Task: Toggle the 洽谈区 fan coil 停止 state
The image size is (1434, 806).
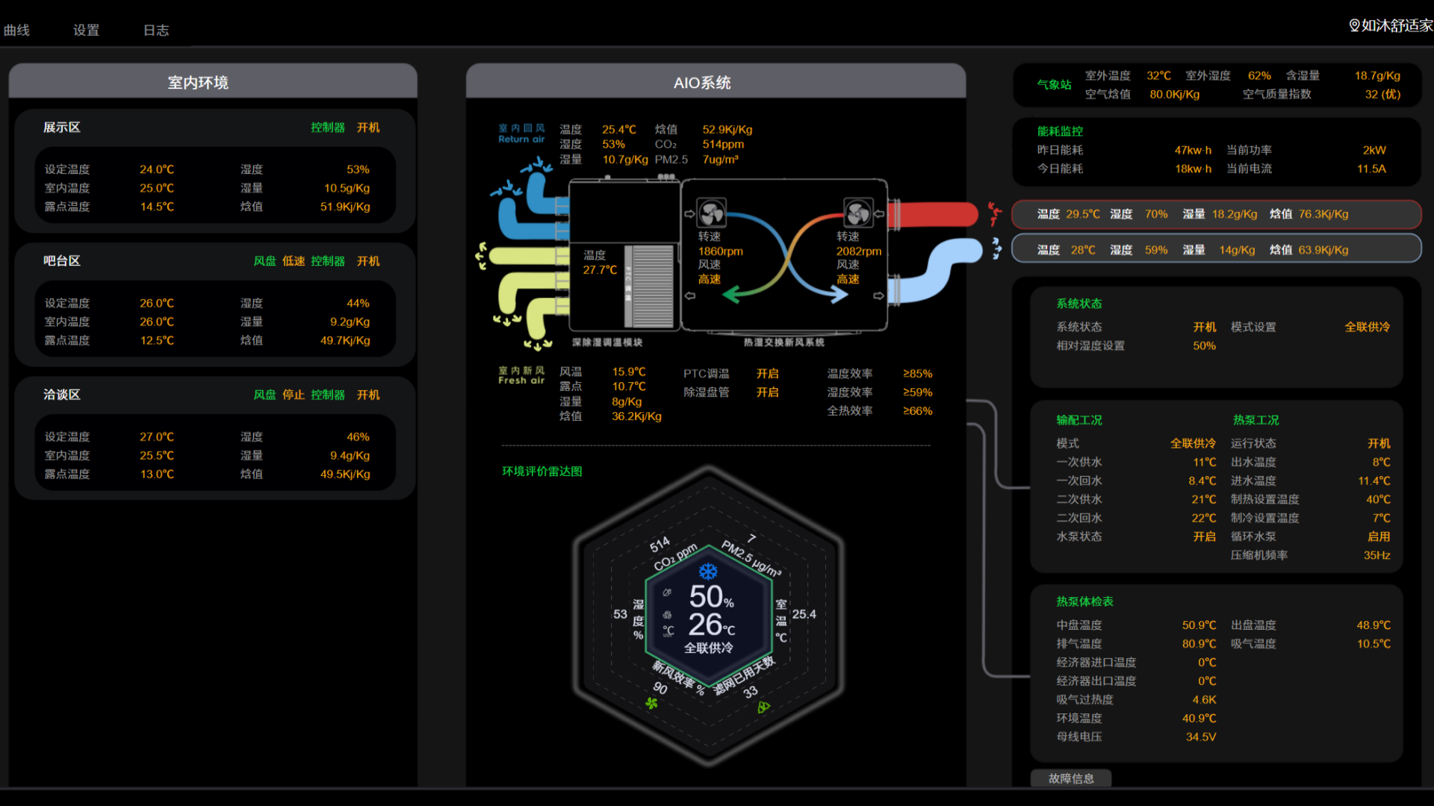Action: [293, 395]
